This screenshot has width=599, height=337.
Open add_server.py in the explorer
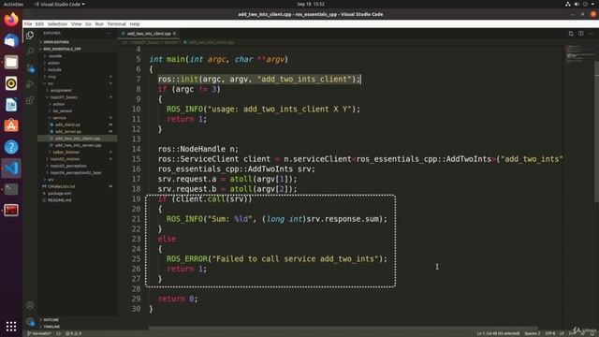(68, 131)
